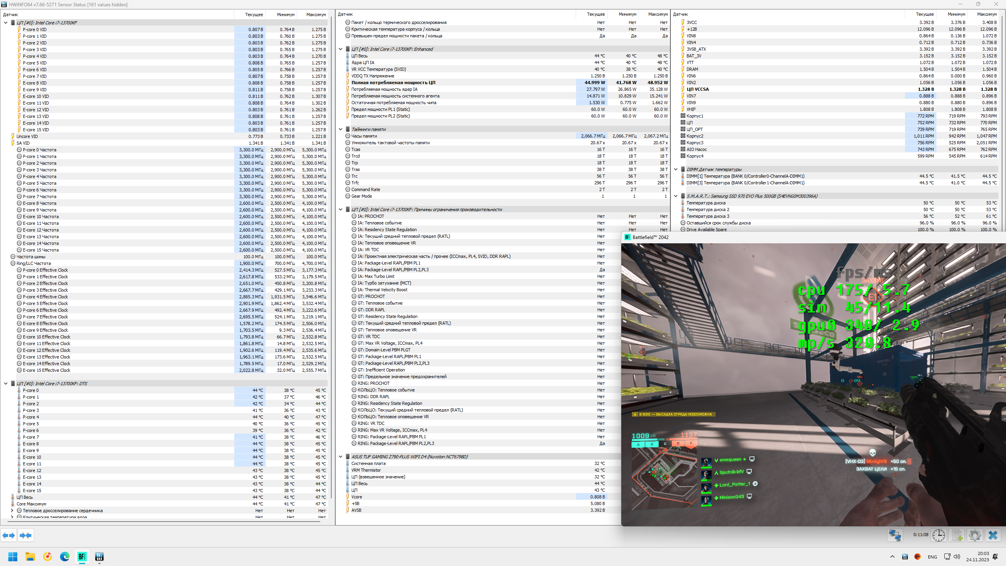Expand the core thermal throttling row
Viewport: 1006px width, 566px height.
(x=12, y=511)
